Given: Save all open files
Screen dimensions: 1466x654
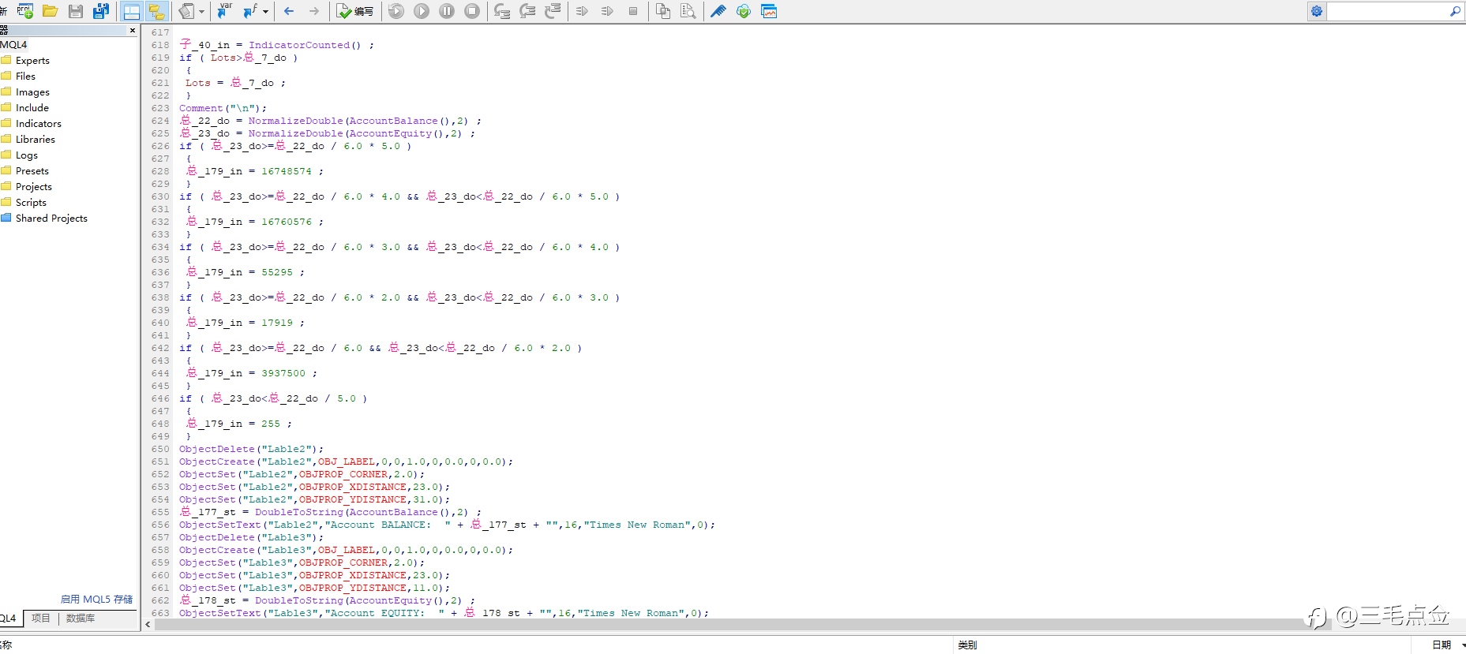Looking at the screenshot, I should tap(101, 11).
